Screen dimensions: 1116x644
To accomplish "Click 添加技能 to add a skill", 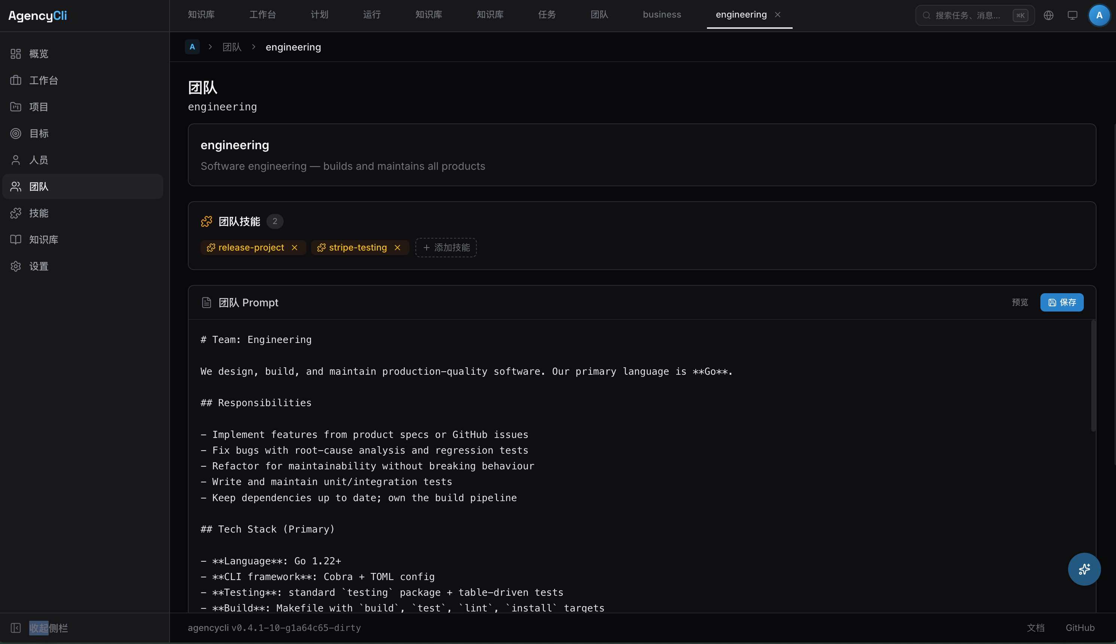I will click(x=446, y=248).
